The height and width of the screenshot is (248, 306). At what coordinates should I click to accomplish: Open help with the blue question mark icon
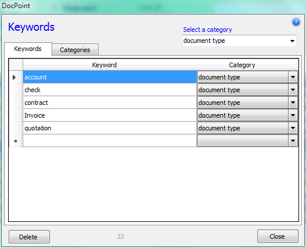click(x=296, y=22)
